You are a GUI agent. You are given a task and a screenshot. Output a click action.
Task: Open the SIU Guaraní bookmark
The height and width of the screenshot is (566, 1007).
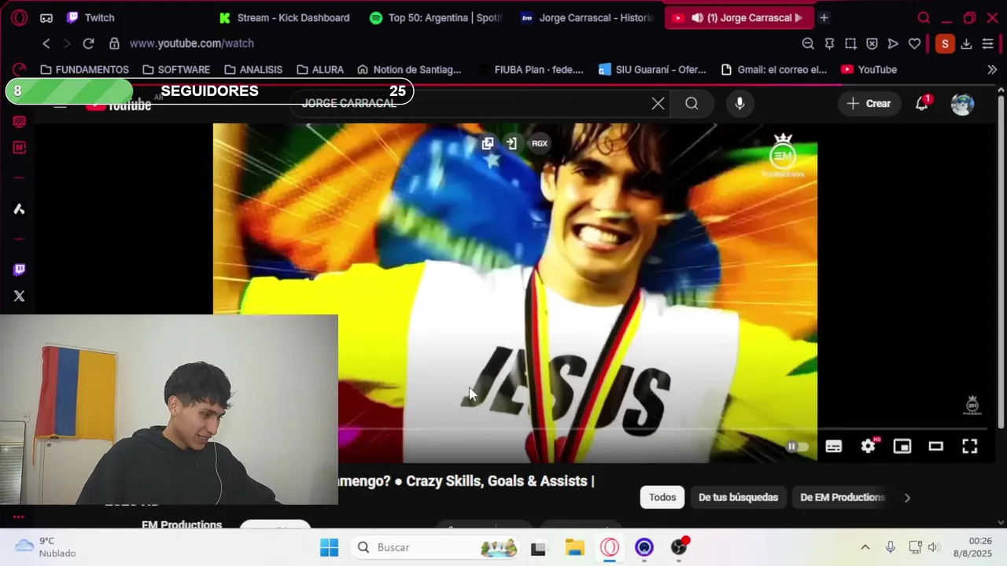click(x=652, y=70)
